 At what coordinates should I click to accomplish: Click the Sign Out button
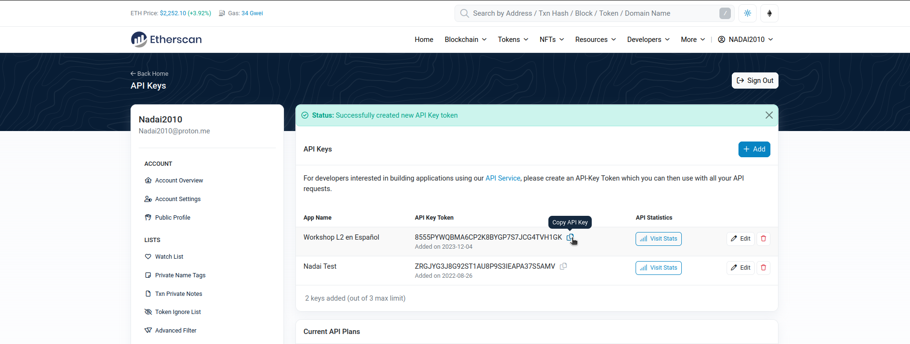[x=755, y=81]
